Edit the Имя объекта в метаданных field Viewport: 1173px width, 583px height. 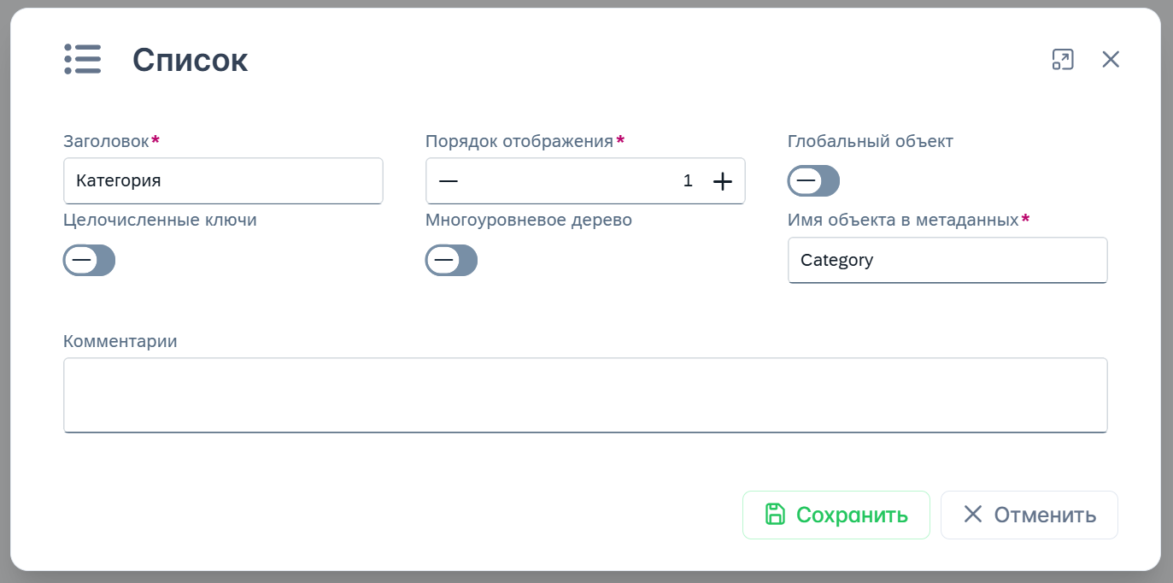click(x=947, y=260)
